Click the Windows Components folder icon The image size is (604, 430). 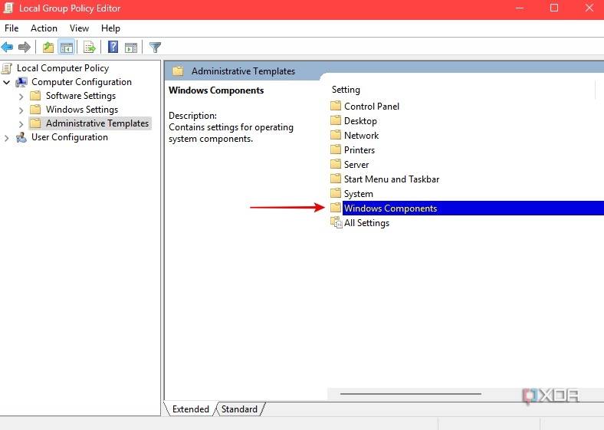click(x=336, y=208)
